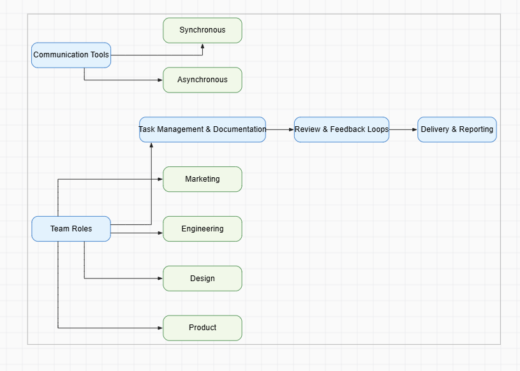Image resolution: width=520 pixels, height=371 pixels.
Task: Click the Design box
Action: pyautogui.click(x=202, y=278)
